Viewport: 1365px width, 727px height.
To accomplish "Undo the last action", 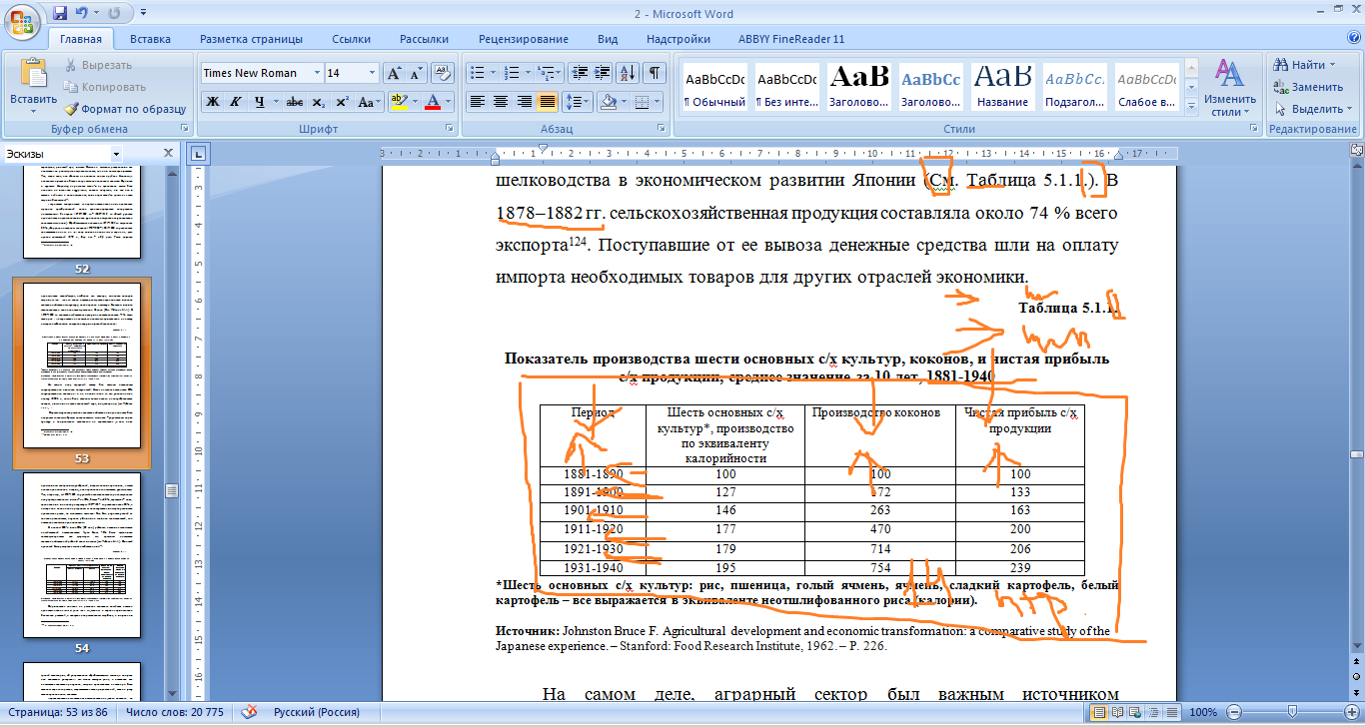I will (83, 13).
